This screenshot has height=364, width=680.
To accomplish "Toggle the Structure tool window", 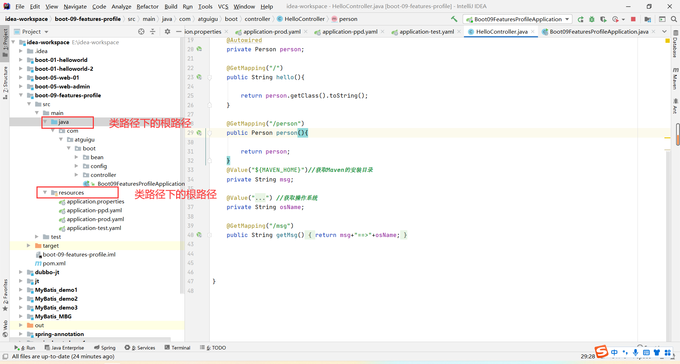I will 5,82.
